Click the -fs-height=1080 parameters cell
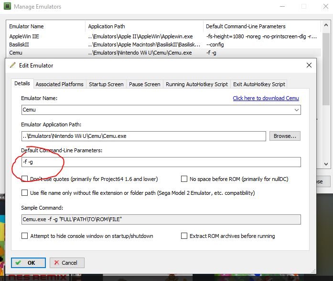Viewport: 333px width, 281px height. pyautogui.click(x=261, y=36)
